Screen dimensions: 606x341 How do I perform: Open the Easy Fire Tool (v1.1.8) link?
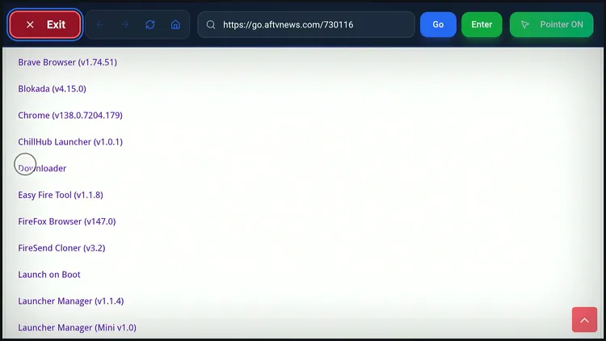[x=61, y=195]
